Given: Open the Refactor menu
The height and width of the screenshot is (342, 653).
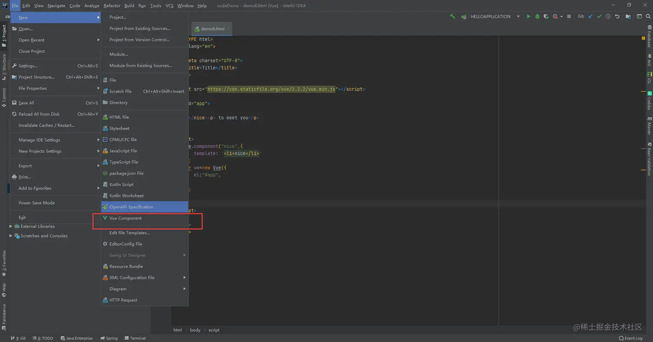Looking at the screenshot, I should 112,6.
